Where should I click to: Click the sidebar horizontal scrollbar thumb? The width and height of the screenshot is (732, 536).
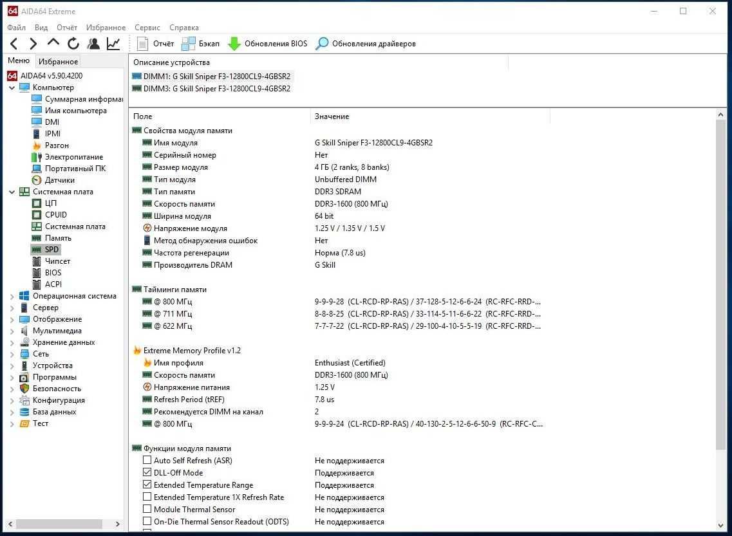click(x=59, y=524)
